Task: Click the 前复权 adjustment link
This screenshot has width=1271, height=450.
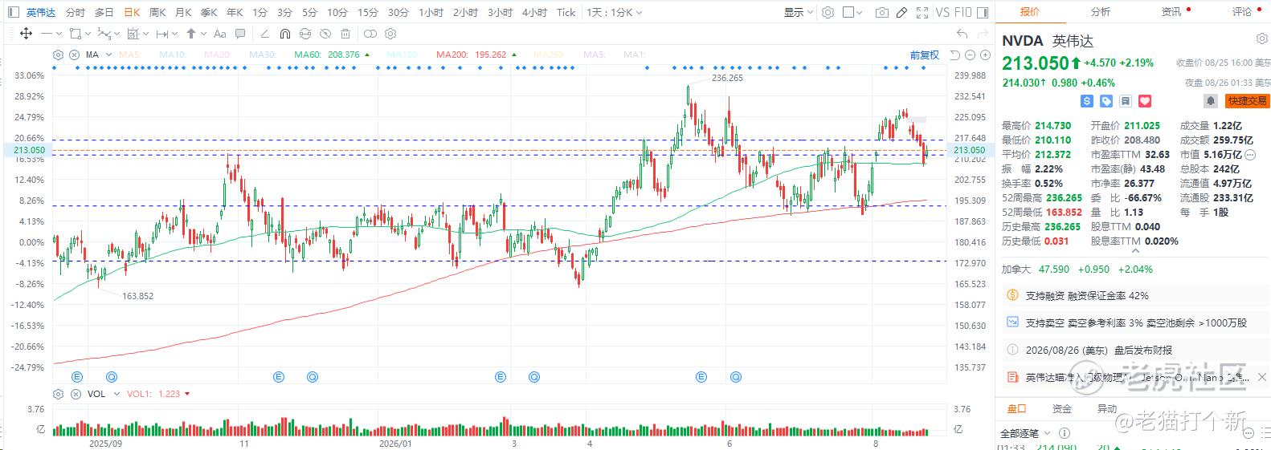Action: [x=924, y=55]
